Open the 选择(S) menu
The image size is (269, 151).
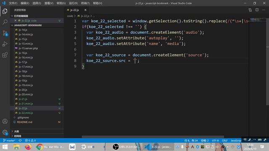37,3
